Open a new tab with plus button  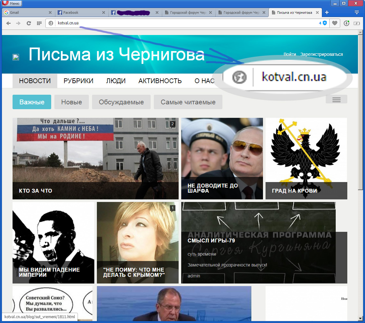coord(327,13)
